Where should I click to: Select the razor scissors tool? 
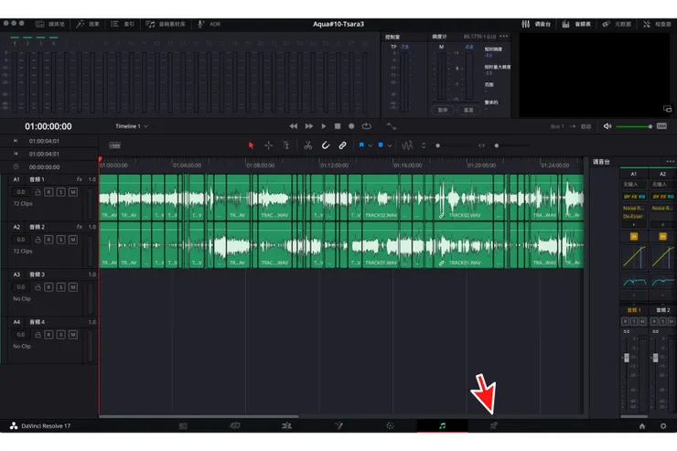coord(307,145)
